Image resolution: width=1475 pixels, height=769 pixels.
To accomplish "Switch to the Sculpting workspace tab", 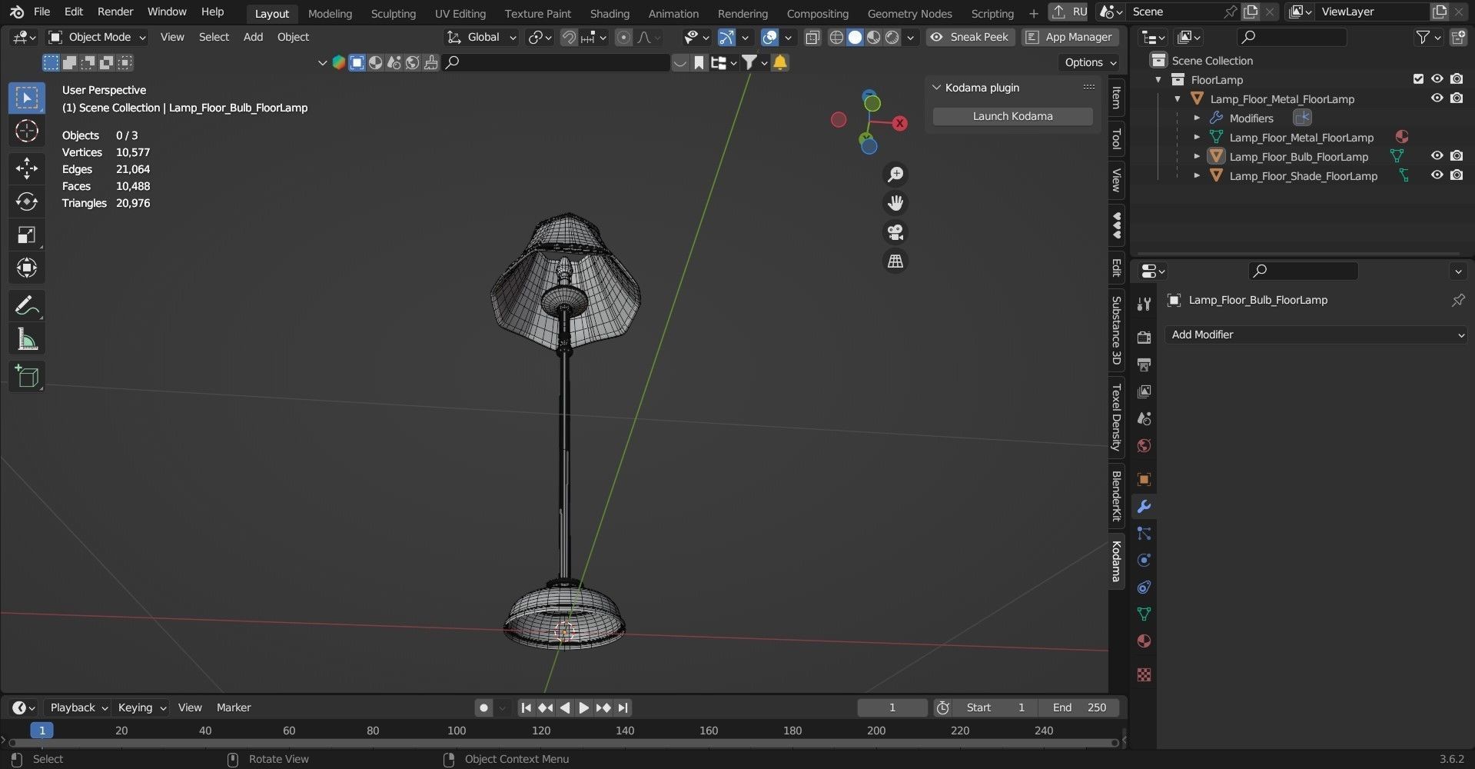I will pyautogui.click(x=393, y=13).
